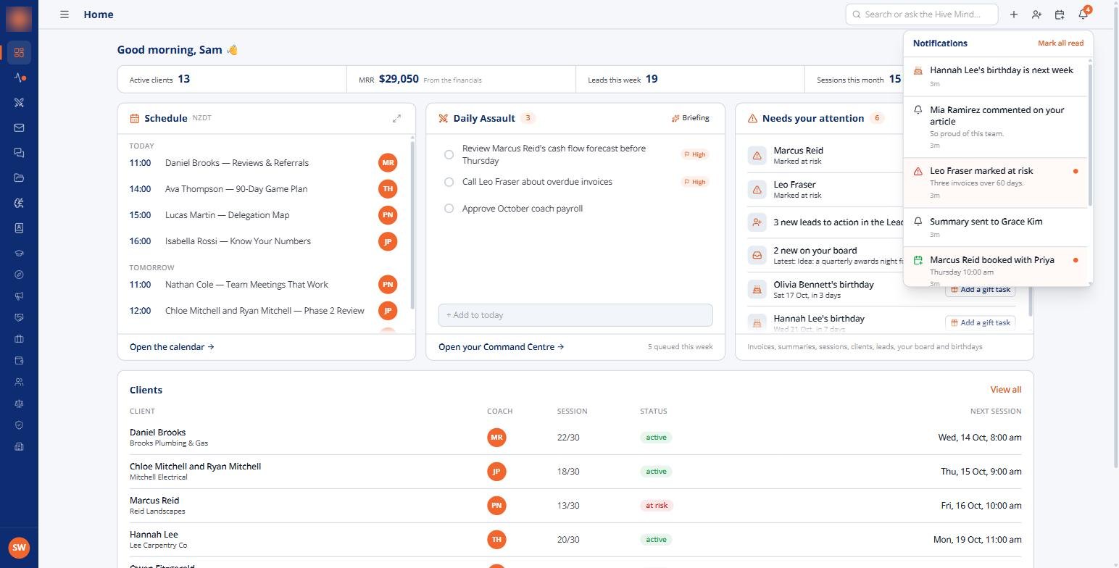Viewport: 1119px width, 568px height.
Task: Select the megaphone icon in sidebar
Action: pos(19,296)
